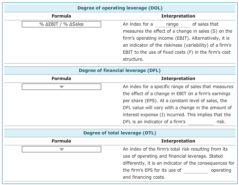Image resolution: width=239 pixels, height=185 pixels.
Task: Click the 'and financing costs.' closing line
Action: 144,177
